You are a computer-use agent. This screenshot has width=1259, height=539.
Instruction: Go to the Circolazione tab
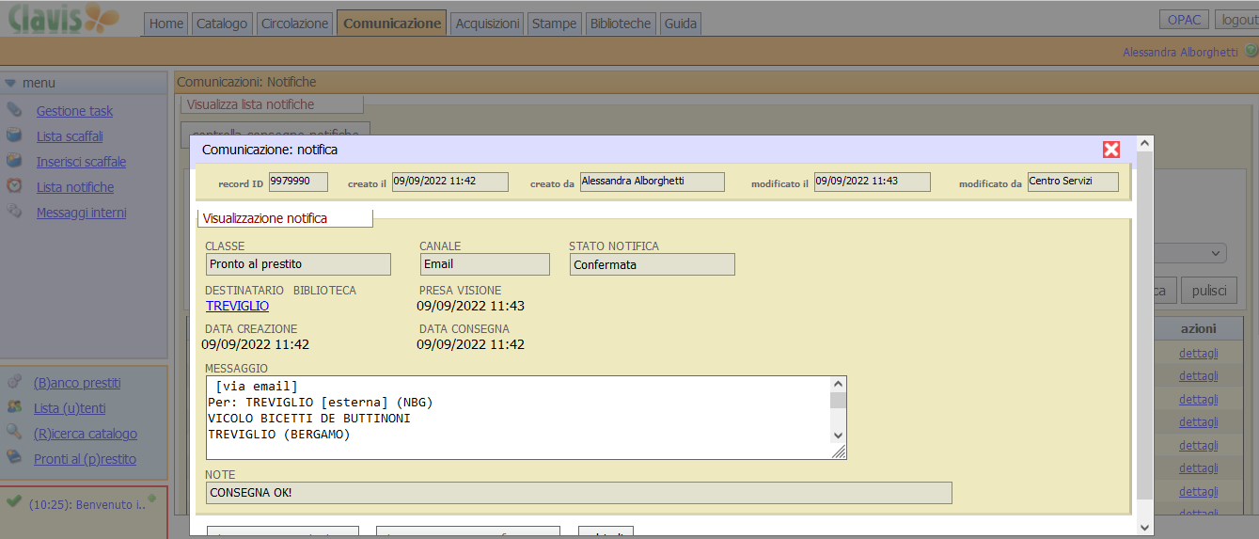(295, 24)
